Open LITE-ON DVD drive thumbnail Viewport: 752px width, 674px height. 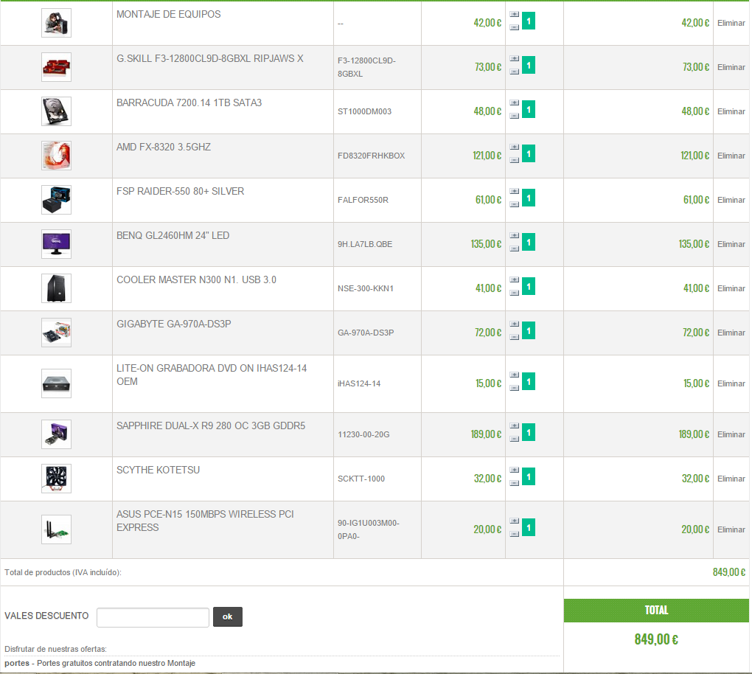tap(56, 383)
